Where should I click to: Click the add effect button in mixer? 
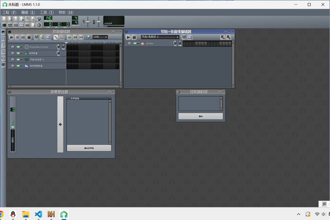[x=89, y=148]
